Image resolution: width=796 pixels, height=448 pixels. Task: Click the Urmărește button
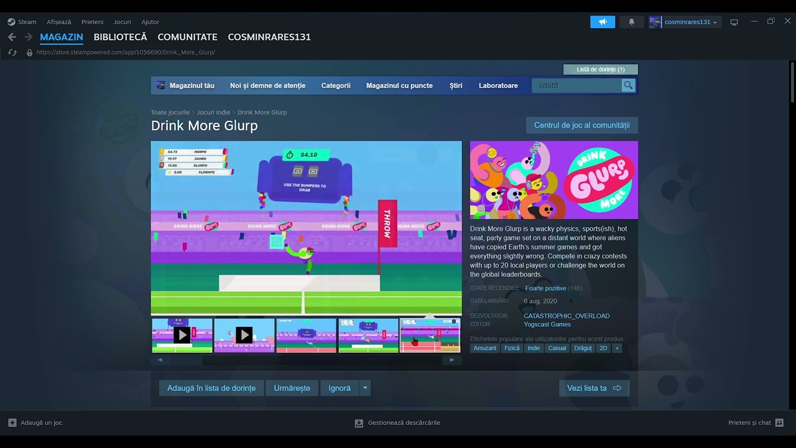(292, 388)
